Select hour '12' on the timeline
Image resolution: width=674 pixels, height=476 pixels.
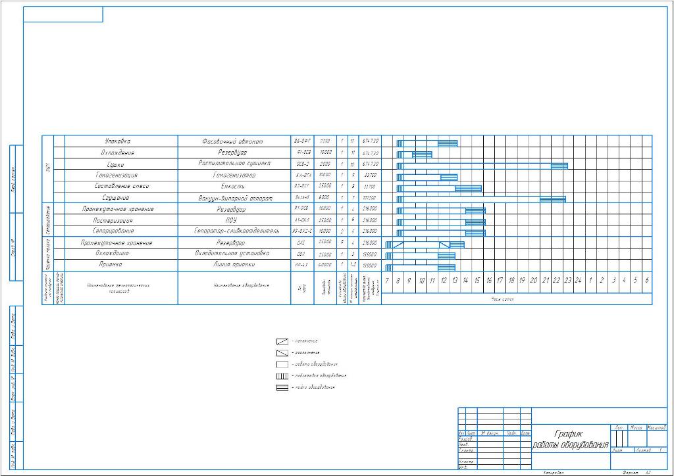(x=444, y=281)
